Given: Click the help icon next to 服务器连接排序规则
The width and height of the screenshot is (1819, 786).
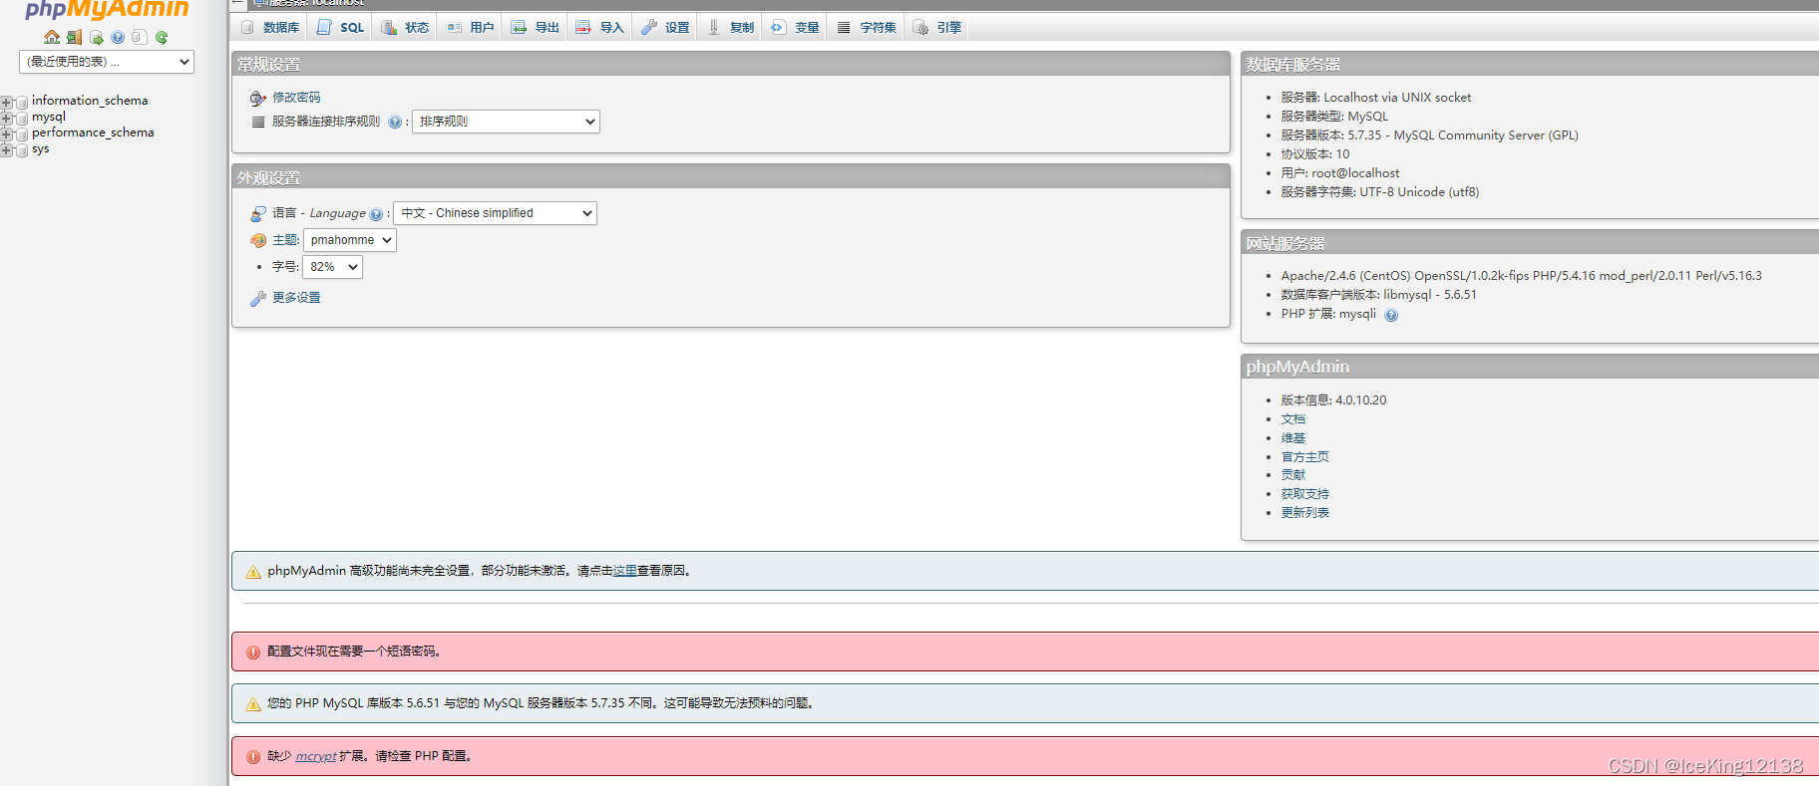Looking at the screenshot, I should coord(395,122).
